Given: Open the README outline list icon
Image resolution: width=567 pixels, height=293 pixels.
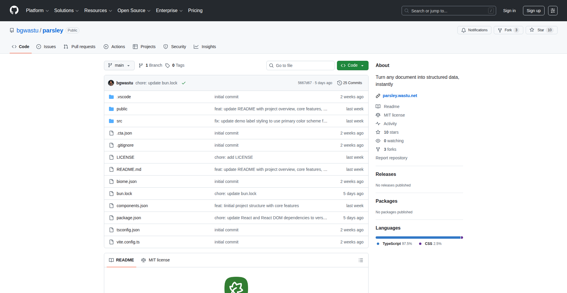Looking at the screenshot, I should pyautogui.click(x=361, y=260).
